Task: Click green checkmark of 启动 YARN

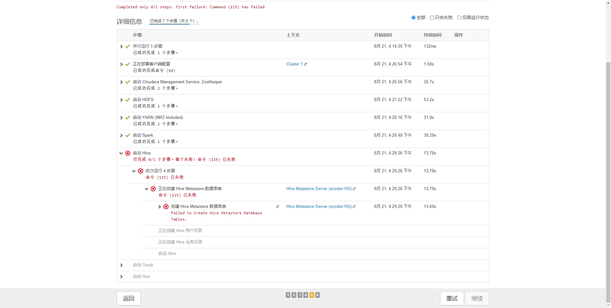Action: tap(128, 118)
